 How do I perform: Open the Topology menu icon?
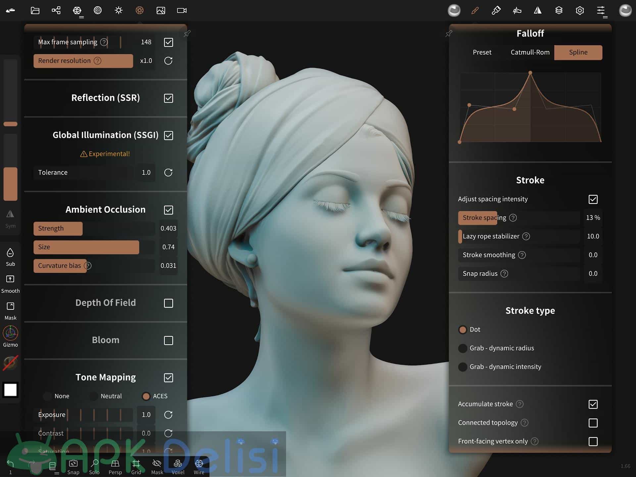click(77, 11)
